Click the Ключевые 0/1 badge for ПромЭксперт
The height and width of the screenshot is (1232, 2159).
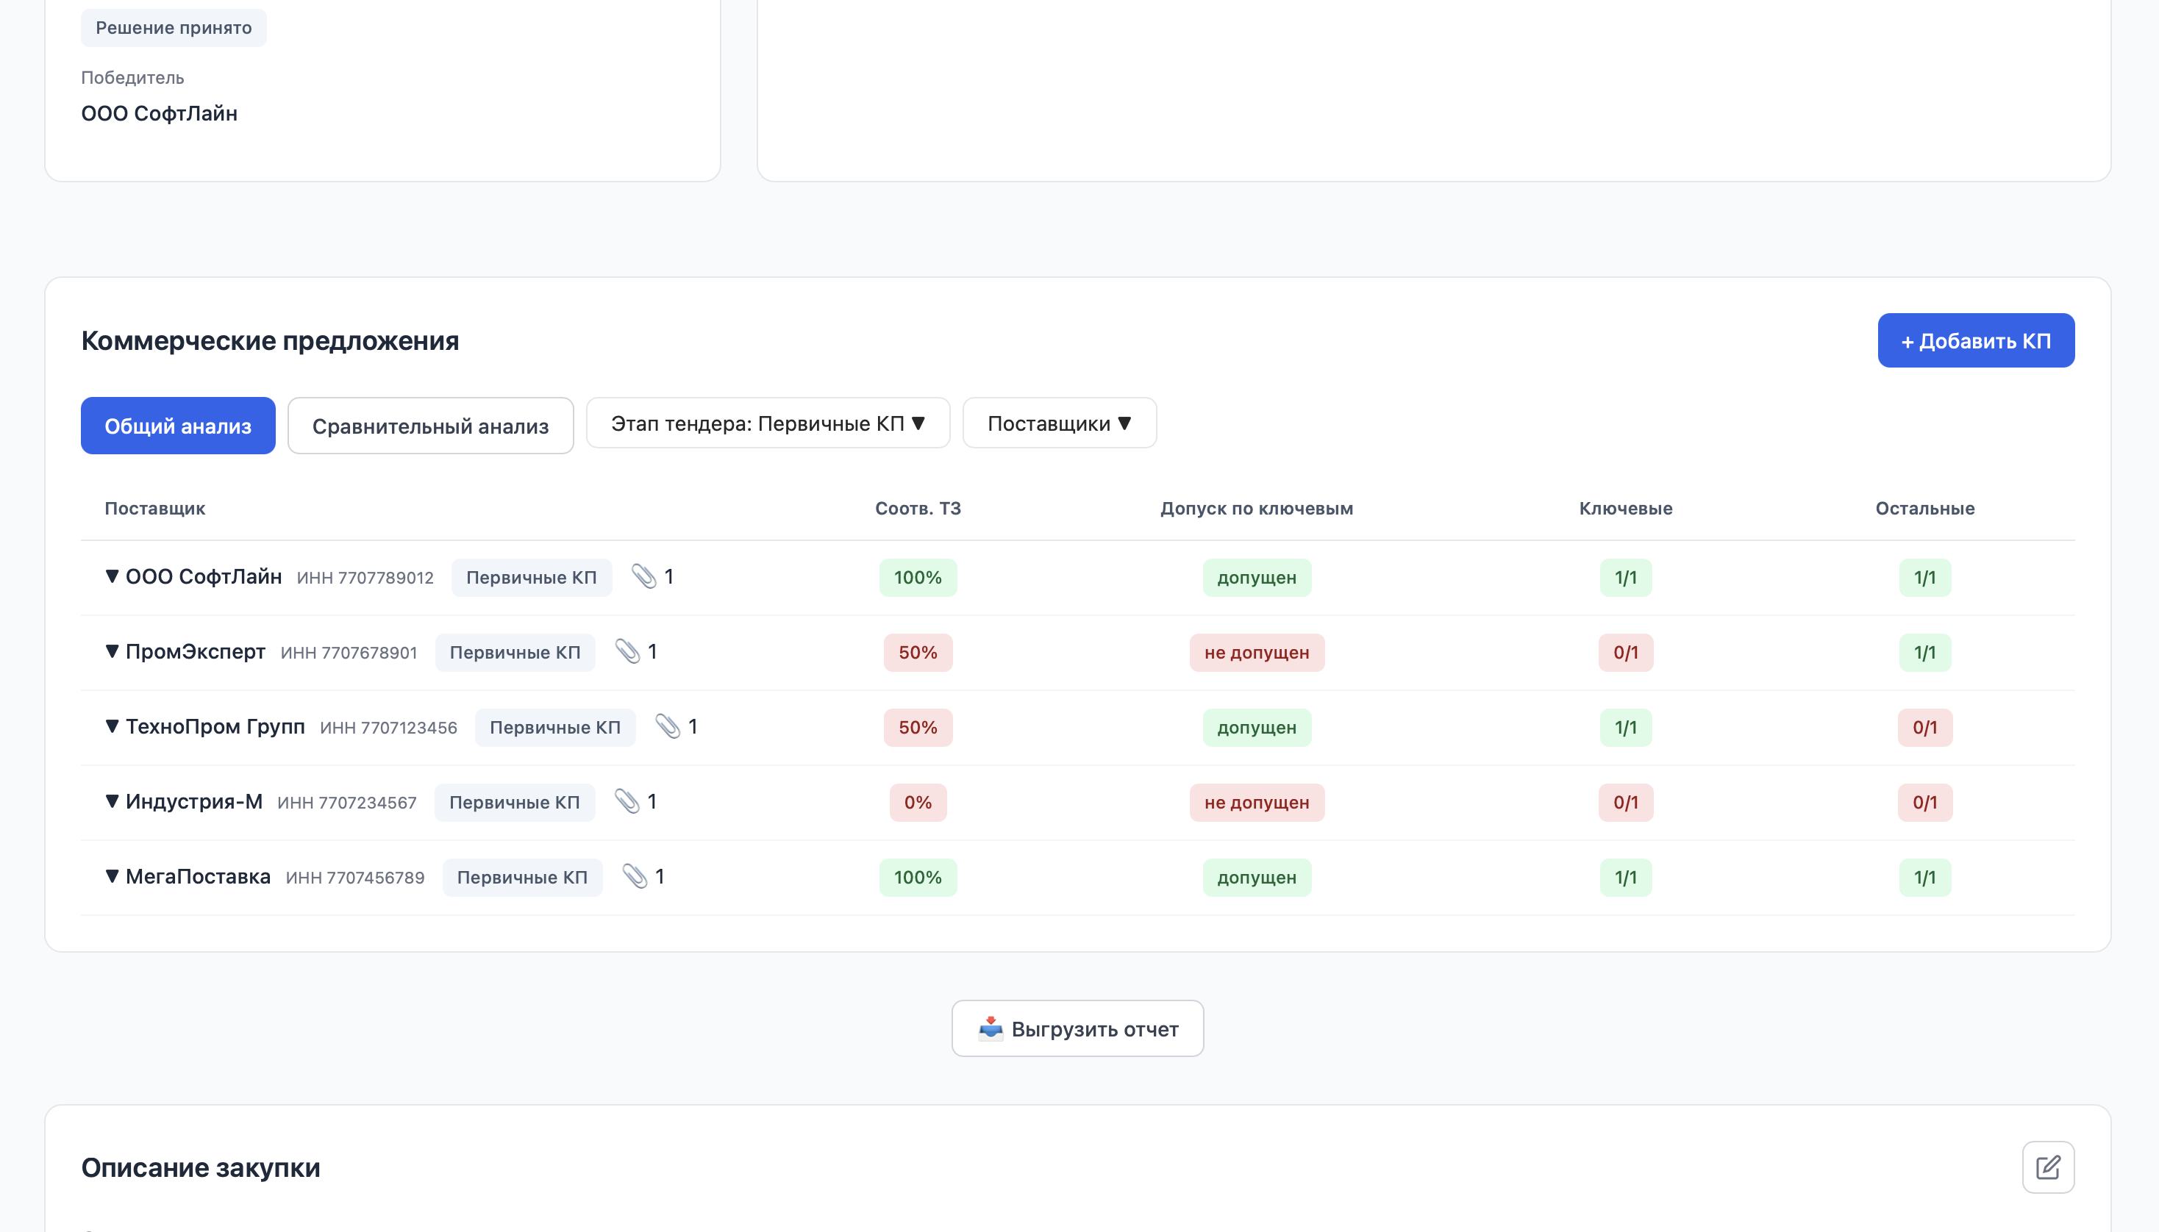click(x=1625, y=652)
